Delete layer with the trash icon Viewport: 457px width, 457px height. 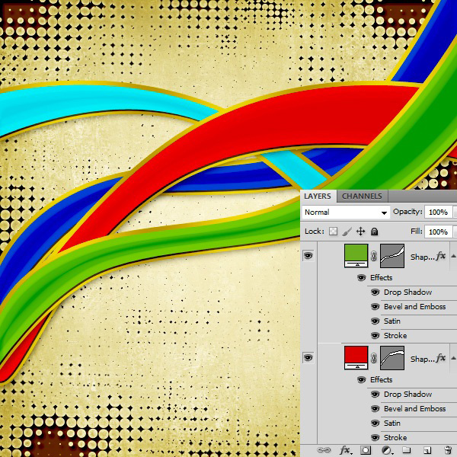pos(448,450)
